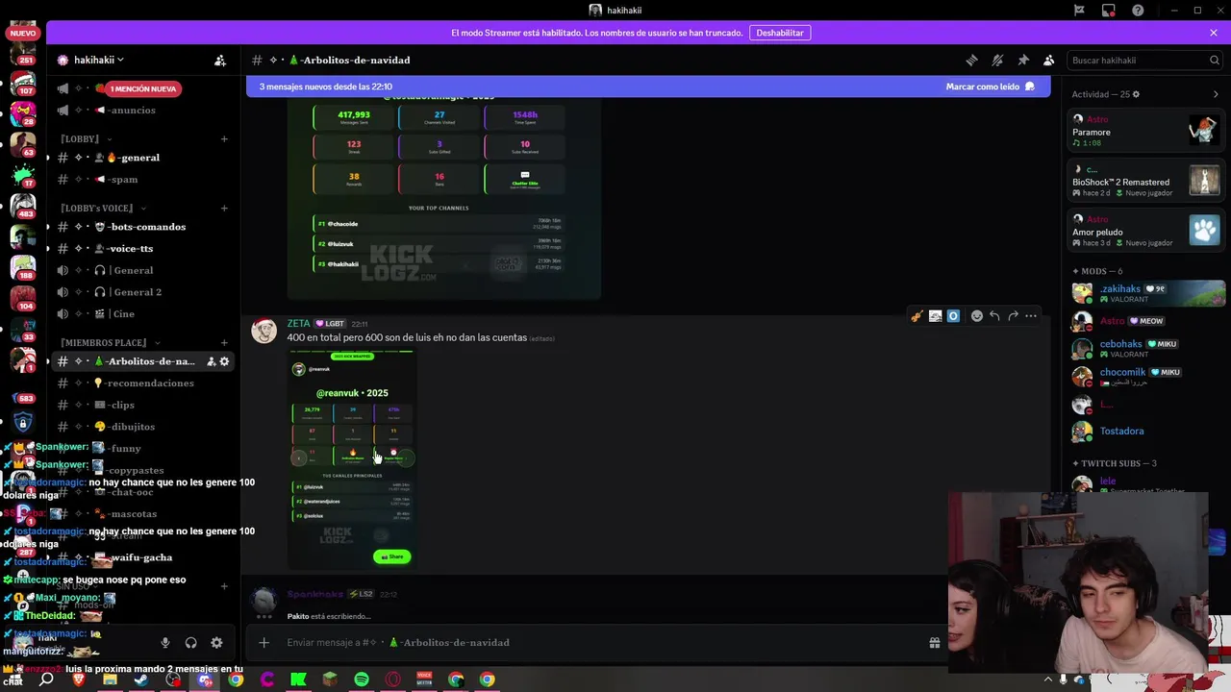Image resolution: width=1231 pixels, height=692 pixels.
Task: Click the Buscar hakihakii search field
Action: [x=1144, y=60]
